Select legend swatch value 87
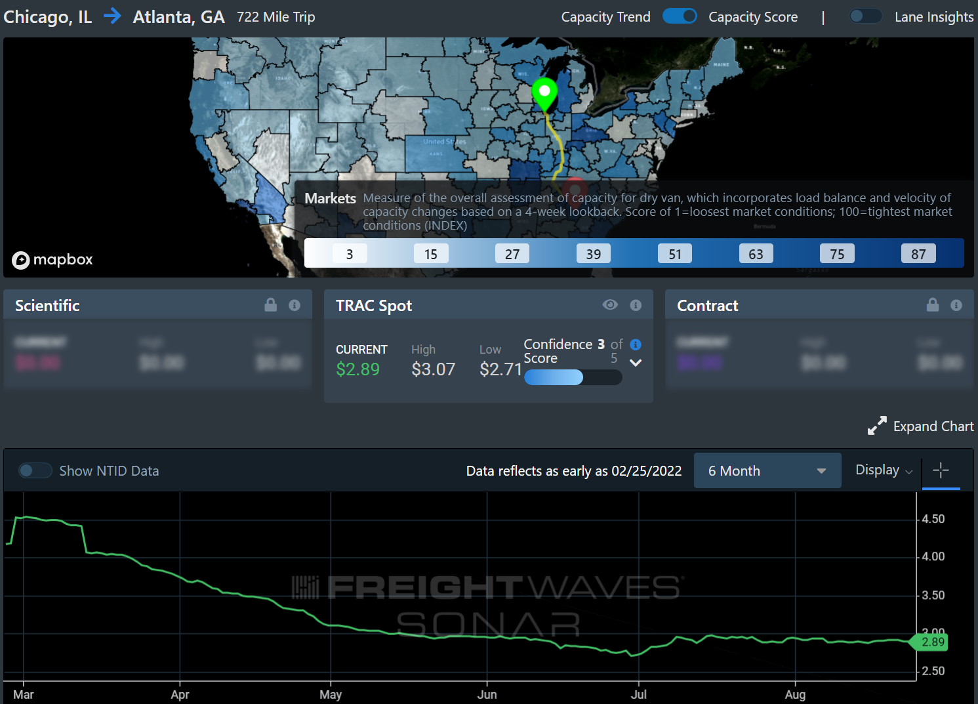This screenshot has height=704, width=978. [x=919, y=254]
